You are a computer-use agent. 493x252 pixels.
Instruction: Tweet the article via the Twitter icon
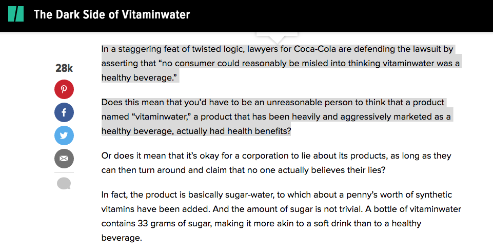click(64, 135)
